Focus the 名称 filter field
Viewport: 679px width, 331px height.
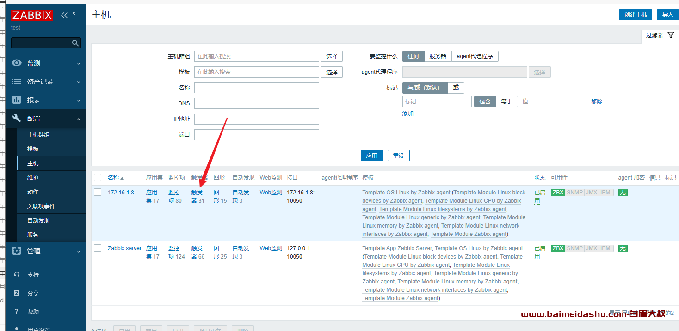pos(257,88)
